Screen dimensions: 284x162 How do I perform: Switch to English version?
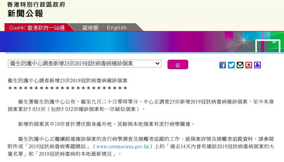pos(117,27)
